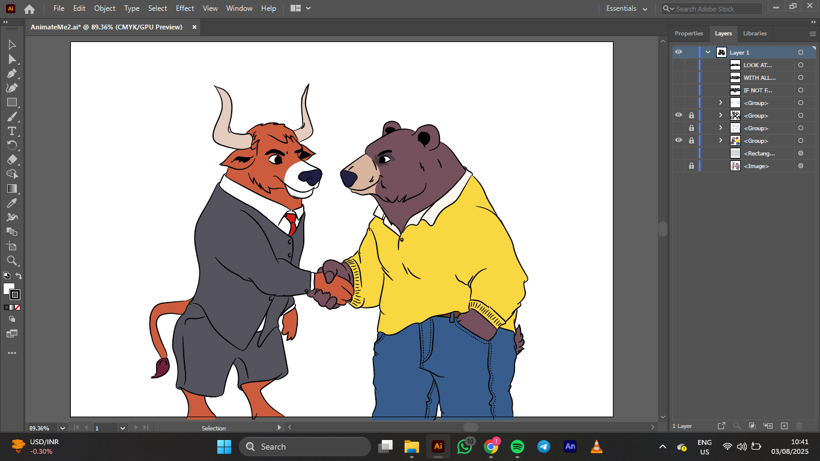Open the Help menu

coord(268,8)
